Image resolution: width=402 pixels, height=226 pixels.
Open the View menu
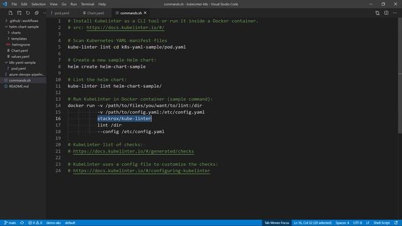(x=53, y=4)
